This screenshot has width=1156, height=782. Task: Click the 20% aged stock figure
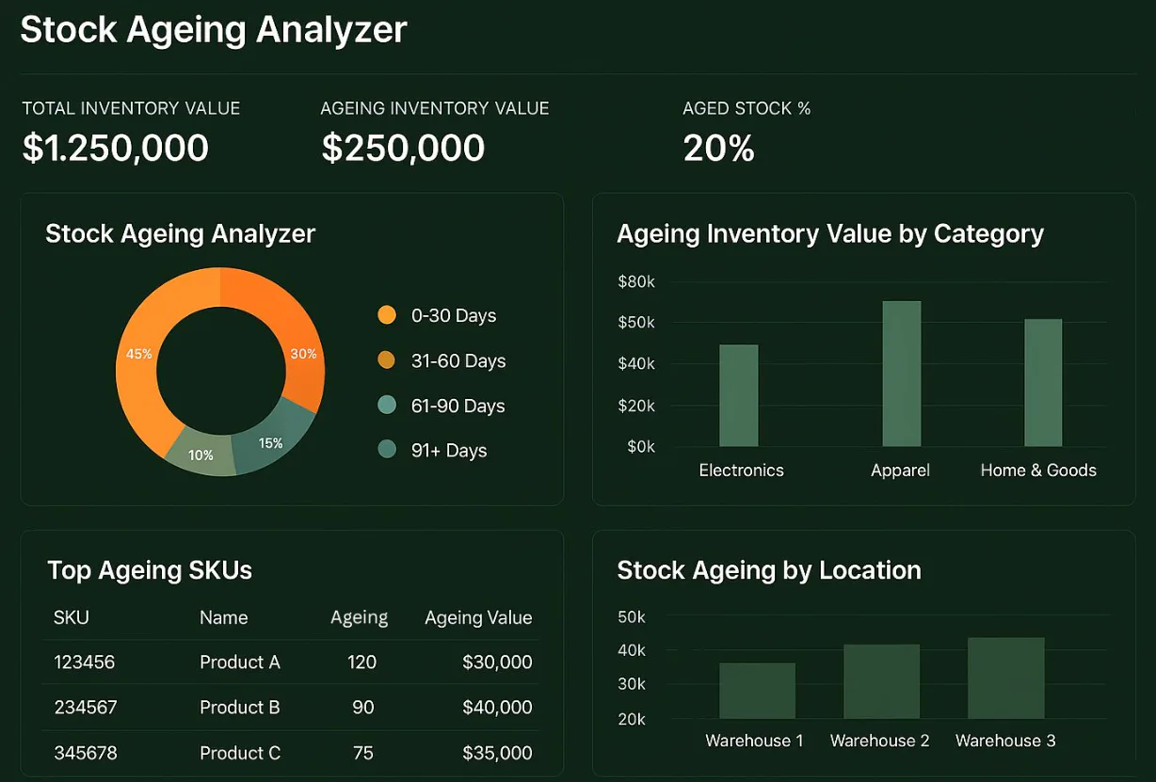[719, 148]
